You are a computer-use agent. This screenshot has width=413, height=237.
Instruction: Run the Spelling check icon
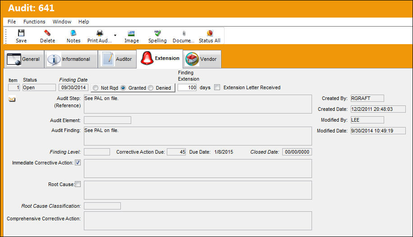point(157,33)
